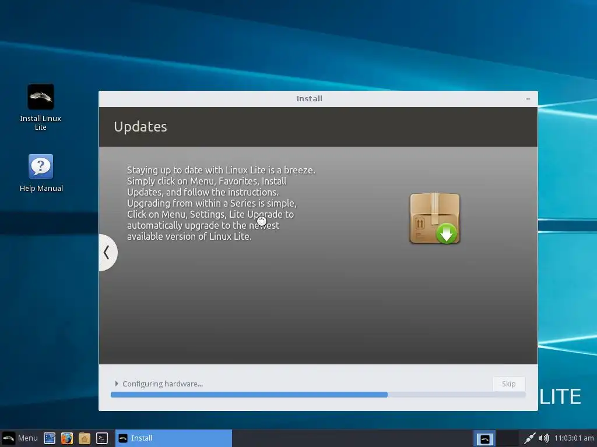The image size is (597, 447).
Task: Go to the previous installer slide
Action: pyautogui.click(x=107, y=253)
